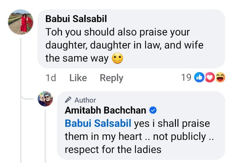View the 19 reactions count
The height and width of the screenshot is (163, 233).
coord(186,78)
